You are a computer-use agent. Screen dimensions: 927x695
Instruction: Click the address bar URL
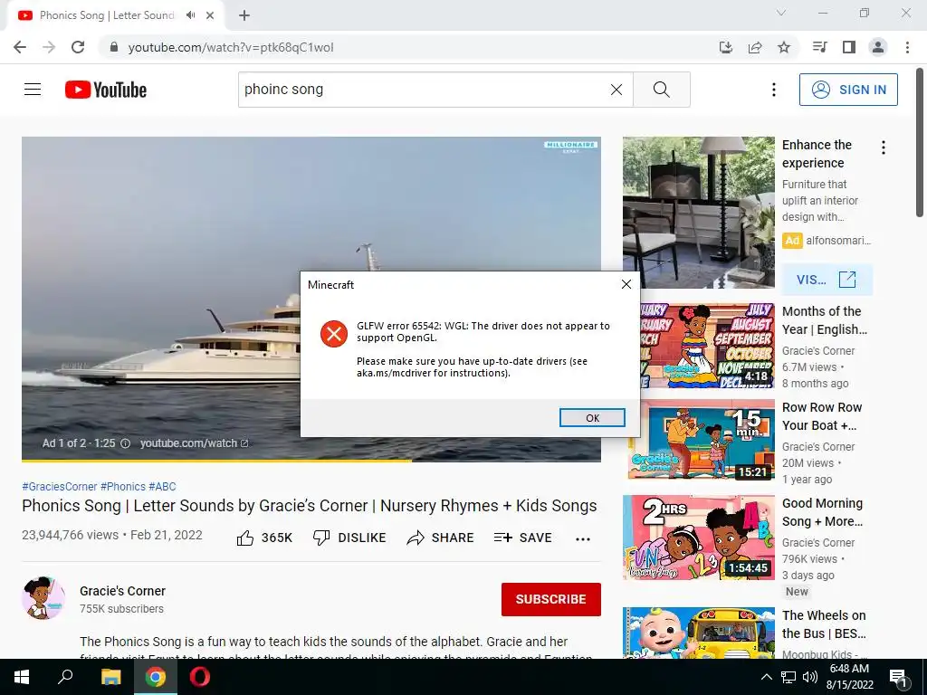[231, 47]
